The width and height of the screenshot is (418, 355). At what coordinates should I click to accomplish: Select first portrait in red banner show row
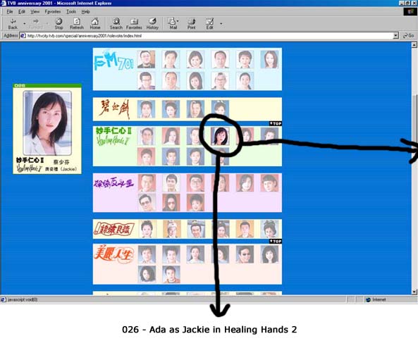(x=147, y=229)
